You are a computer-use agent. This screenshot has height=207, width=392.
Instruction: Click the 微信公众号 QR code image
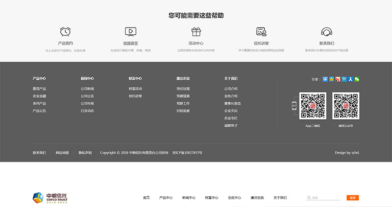coord(346,106)
